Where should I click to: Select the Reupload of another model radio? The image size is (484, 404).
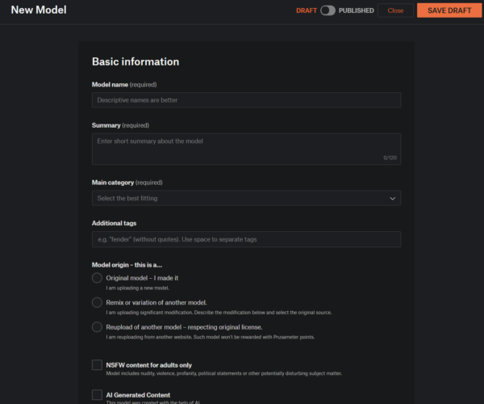97,326
